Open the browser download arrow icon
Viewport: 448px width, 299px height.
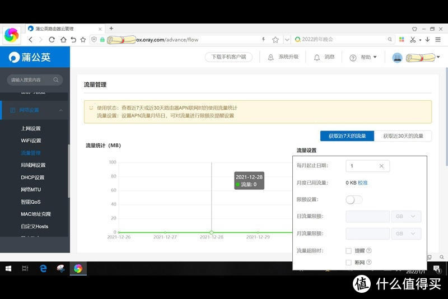(427, 39)
